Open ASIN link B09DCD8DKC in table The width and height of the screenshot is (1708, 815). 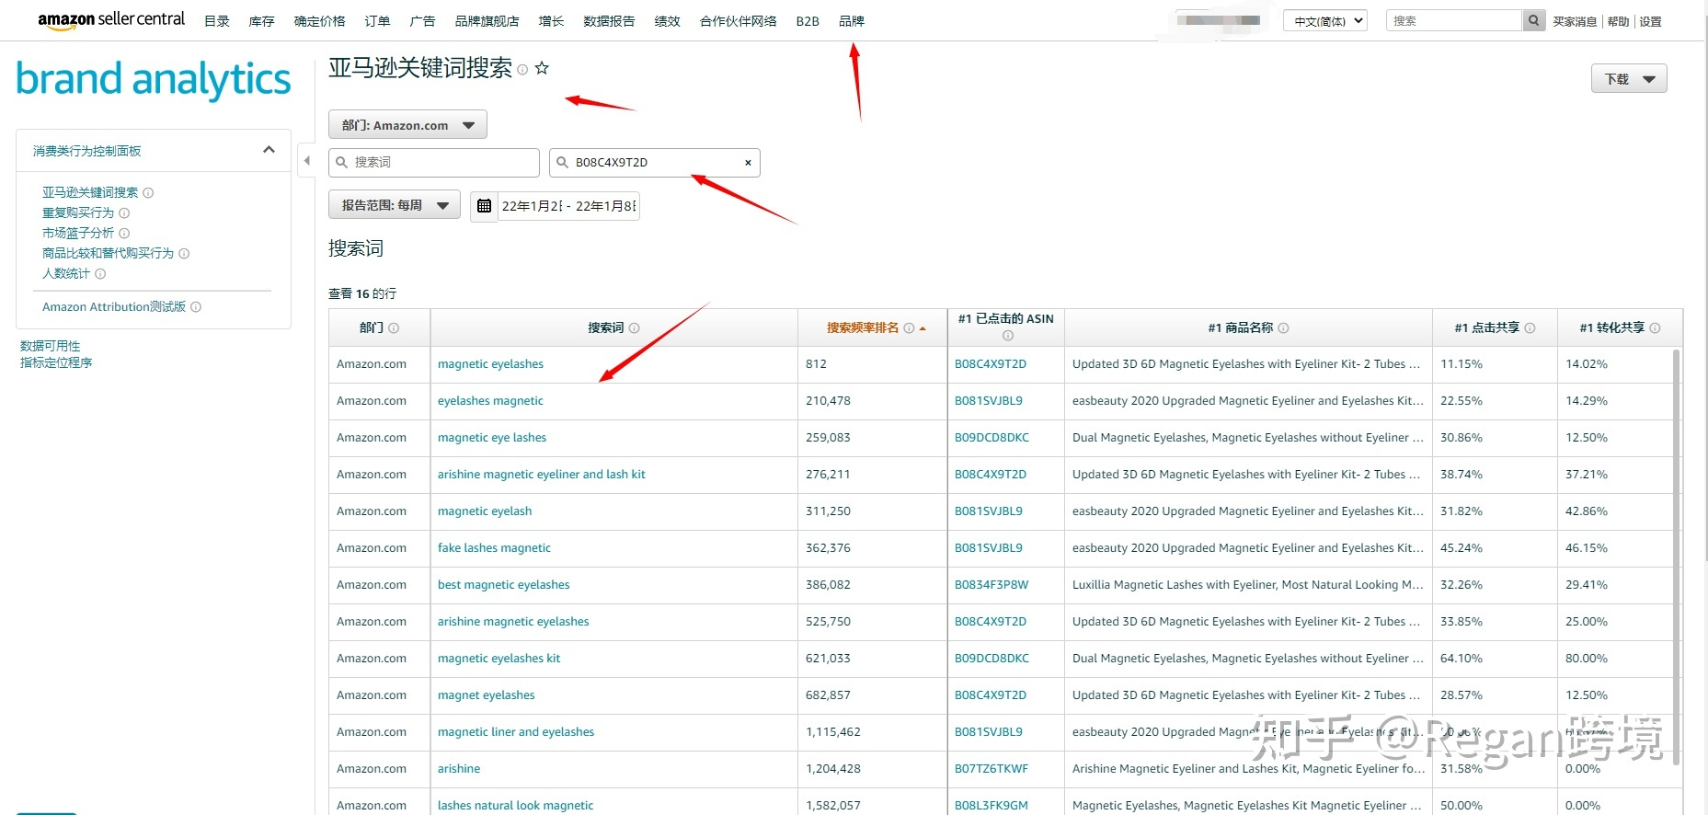click(x=992, y=438)
